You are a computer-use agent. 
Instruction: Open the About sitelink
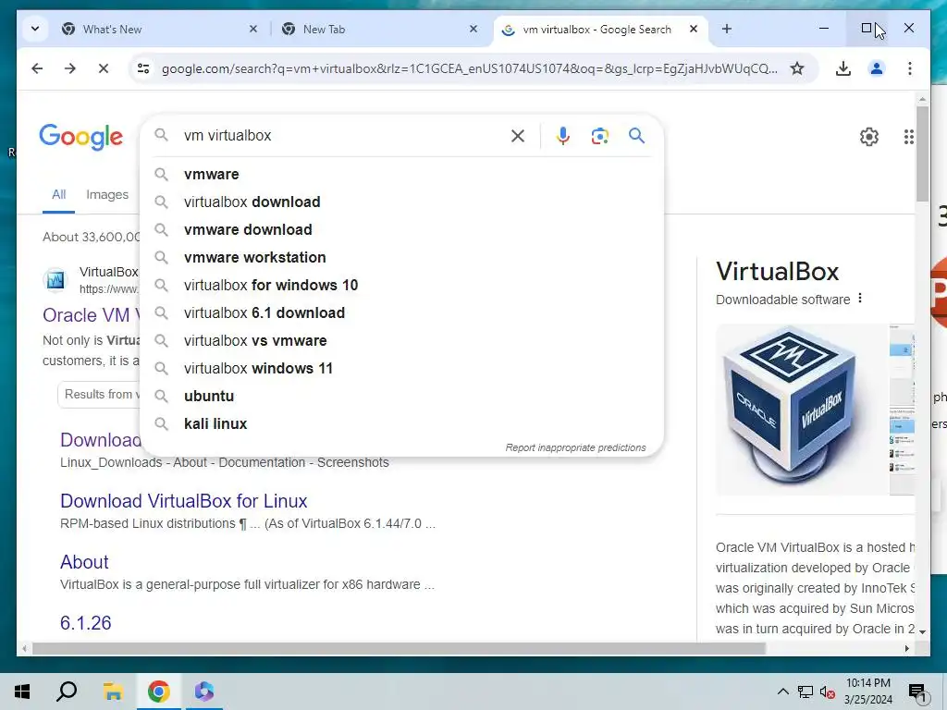(84, 562)
